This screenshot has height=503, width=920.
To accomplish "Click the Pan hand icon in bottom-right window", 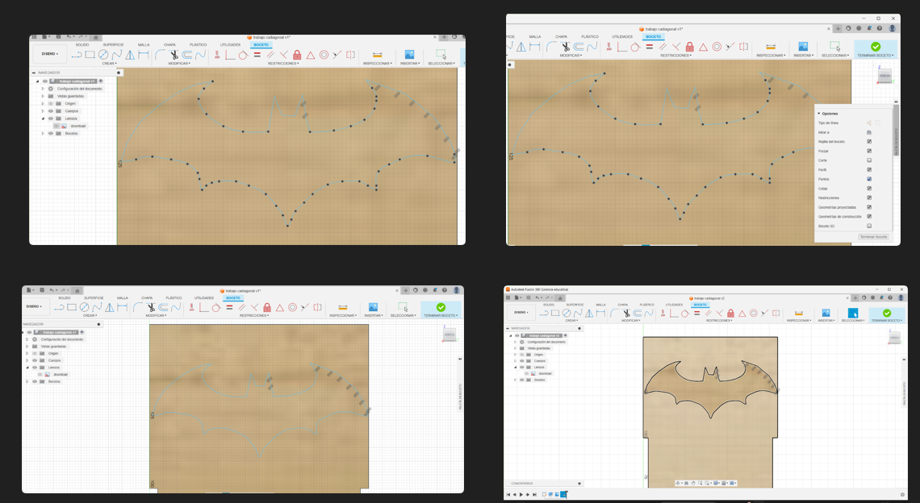I will click(x=693, y=483).
